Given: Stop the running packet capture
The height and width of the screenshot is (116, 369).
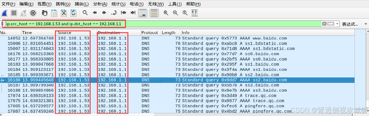Looking at the screenshot, I should click(x=14, y=13).
